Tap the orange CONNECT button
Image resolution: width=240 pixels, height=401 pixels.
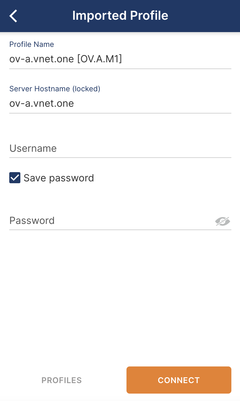[179, 380]
